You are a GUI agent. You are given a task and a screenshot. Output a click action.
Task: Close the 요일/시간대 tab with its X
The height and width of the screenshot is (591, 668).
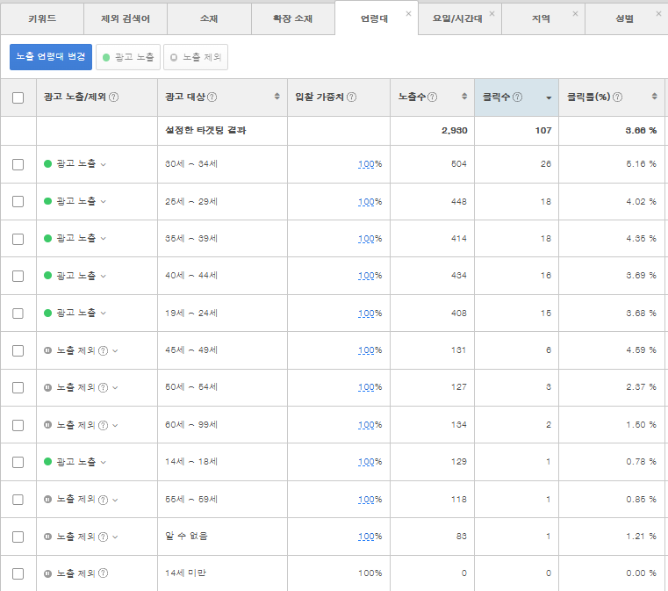[492, 14]
